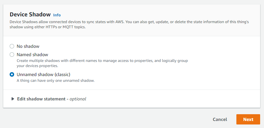Click the Cancel button
The height and width of the screenshot is (128, 264).
point(220,119)
